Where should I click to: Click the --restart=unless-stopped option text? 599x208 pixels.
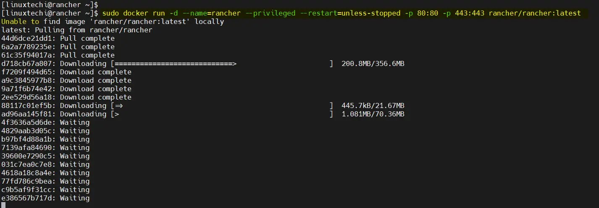(350, 13)
